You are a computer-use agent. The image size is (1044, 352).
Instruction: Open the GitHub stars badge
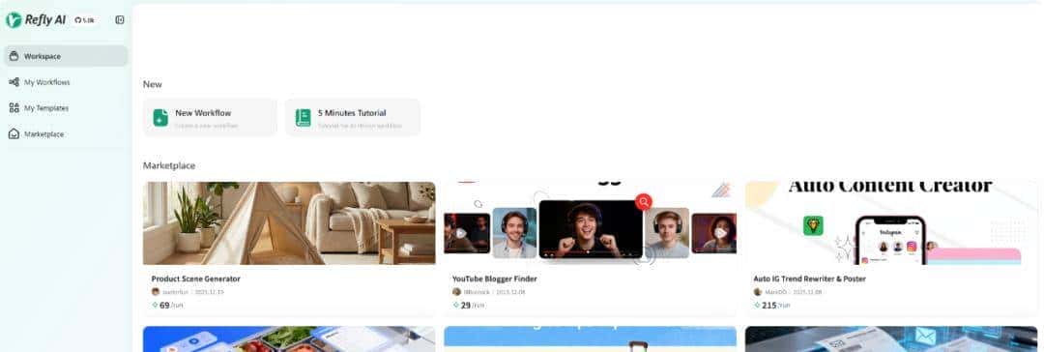click(84, 20)
